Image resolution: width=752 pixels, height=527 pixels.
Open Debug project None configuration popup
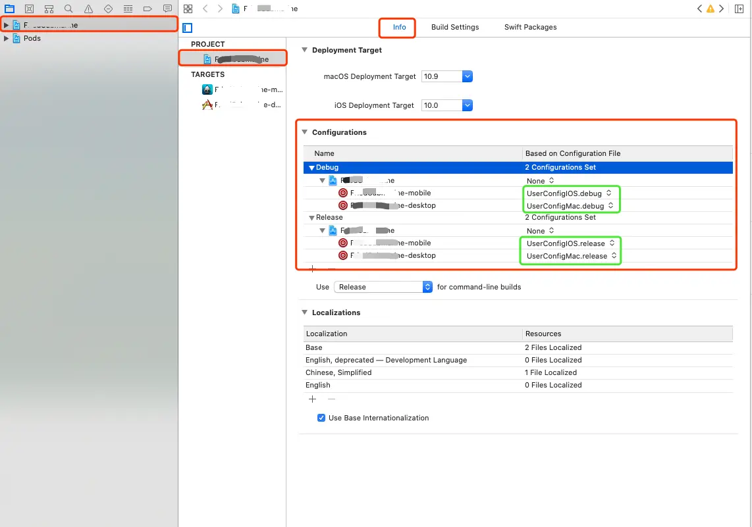[540, 181]
